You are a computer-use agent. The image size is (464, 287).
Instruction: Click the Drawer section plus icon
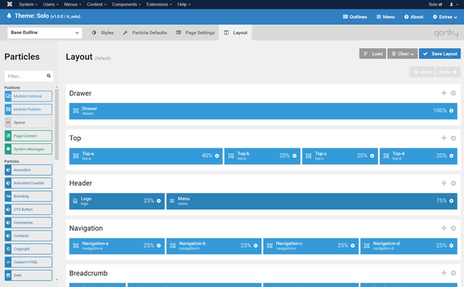point(444,93)
